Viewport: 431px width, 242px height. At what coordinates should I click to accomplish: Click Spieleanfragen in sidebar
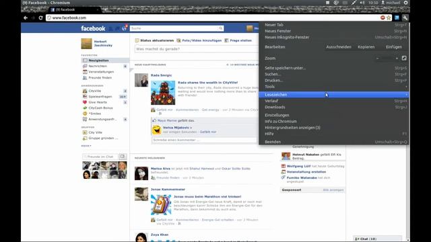[100, 97]
